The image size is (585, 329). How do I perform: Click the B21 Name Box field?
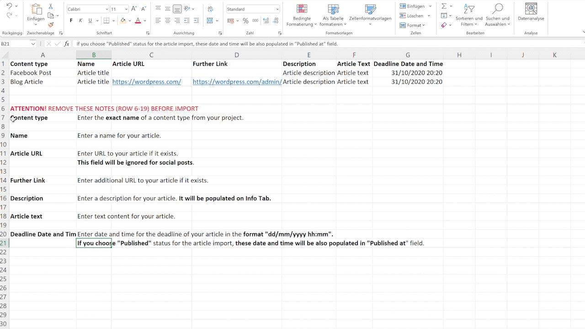coord(15,43)
